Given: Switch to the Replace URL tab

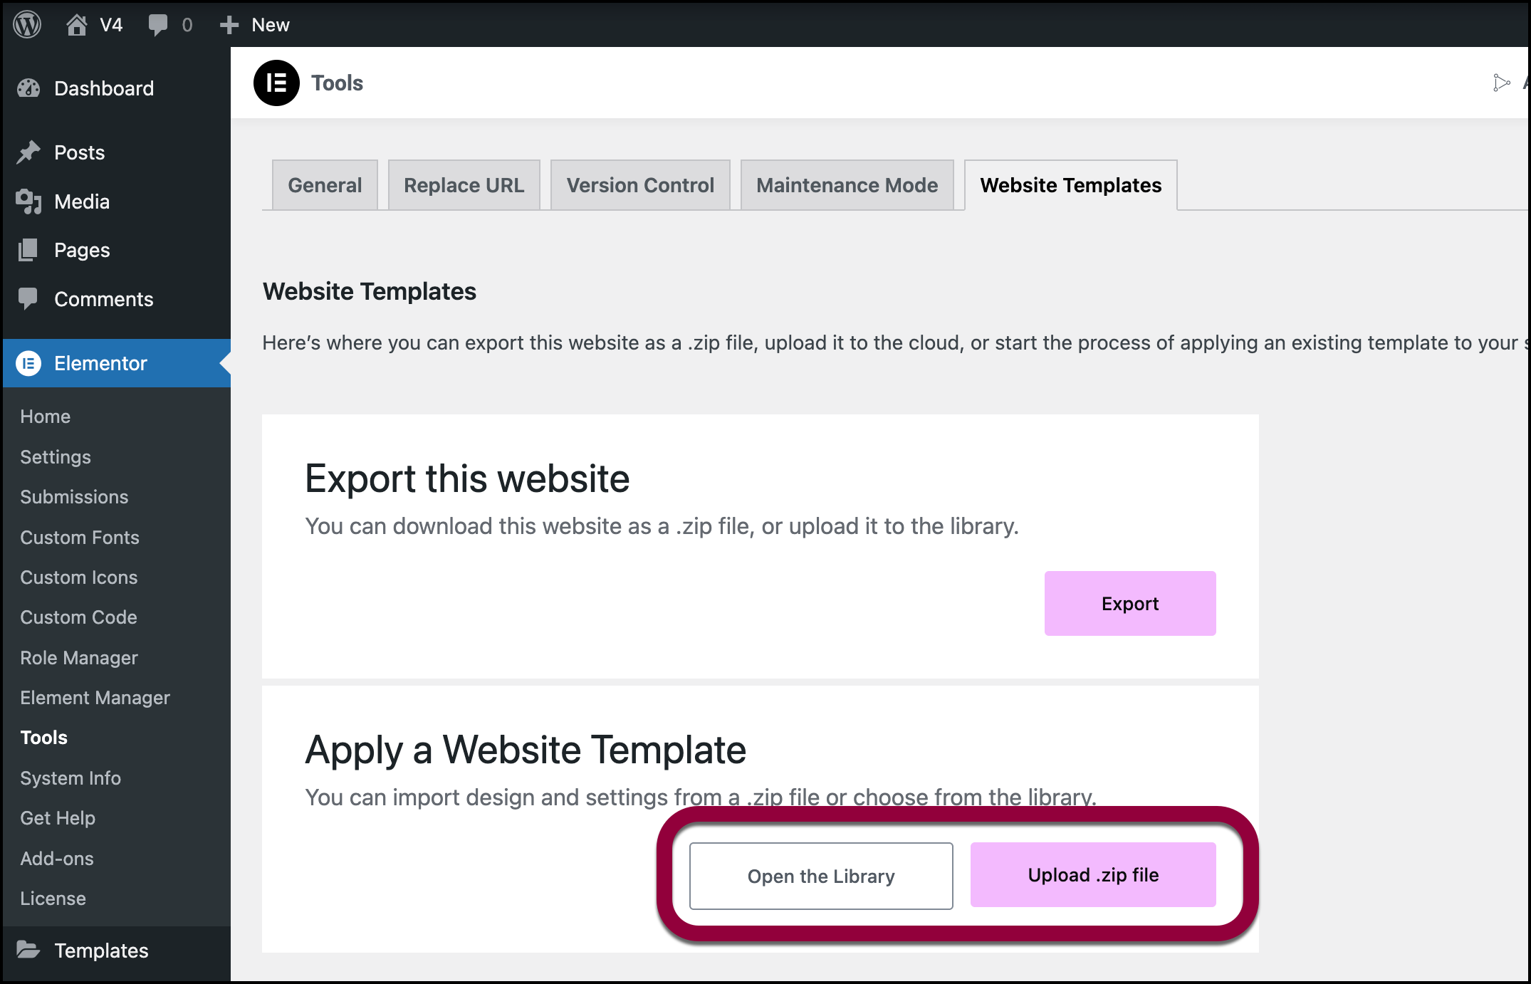Looking at the screenshot, I should [x=464, y=185].
